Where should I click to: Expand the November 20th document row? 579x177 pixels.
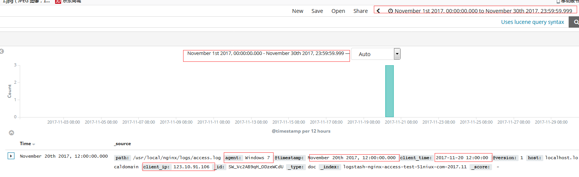click(11, 156)
